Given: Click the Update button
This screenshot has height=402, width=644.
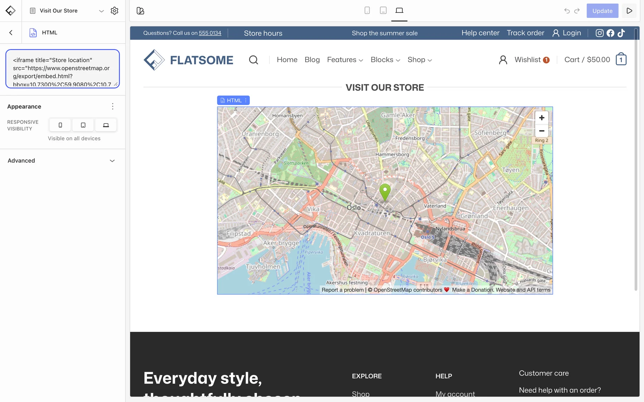Looking at the screenshot, I should pyautogui.click(x=602, y=11).
